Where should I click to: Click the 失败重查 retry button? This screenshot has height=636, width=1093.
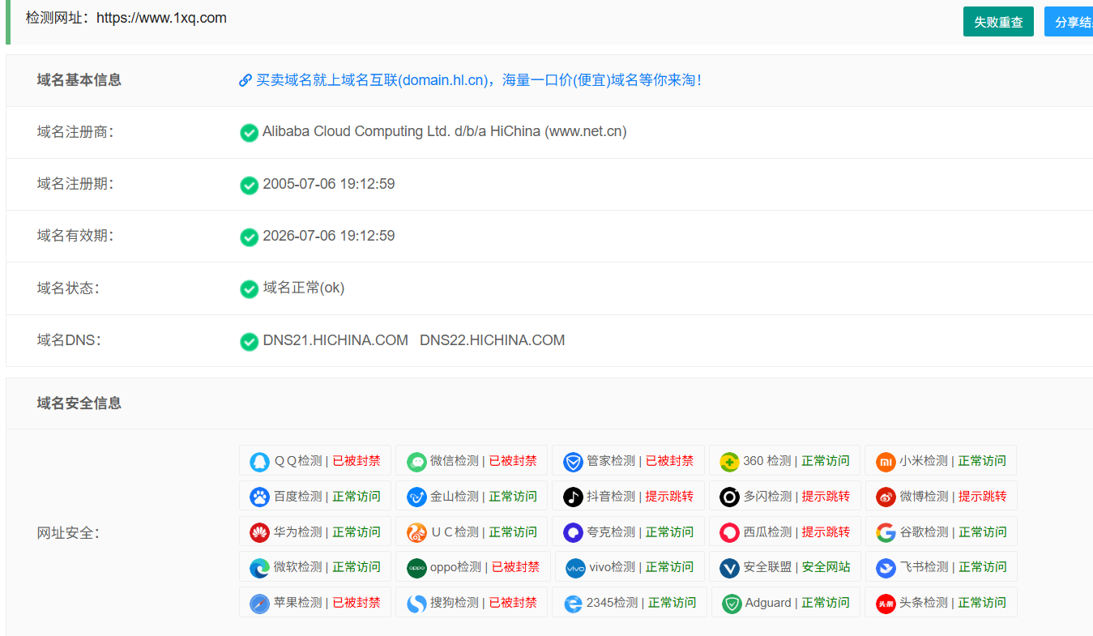coord(998,21)
